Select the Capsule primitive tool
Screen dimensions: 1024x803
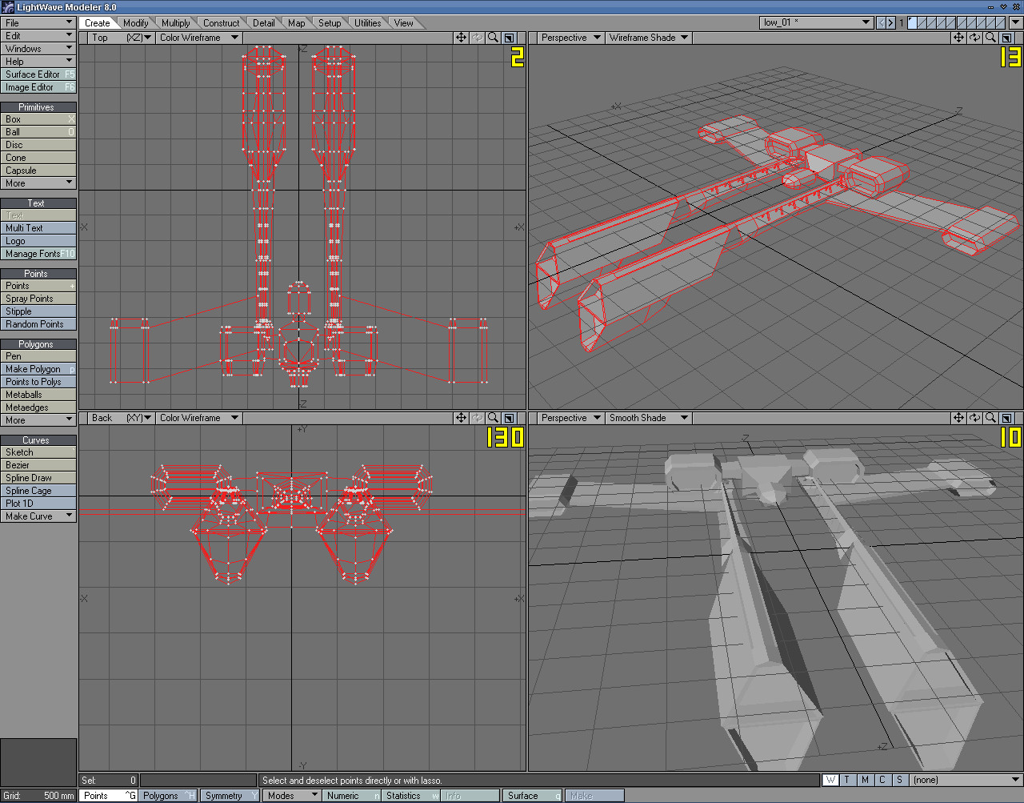coord(38,171)
